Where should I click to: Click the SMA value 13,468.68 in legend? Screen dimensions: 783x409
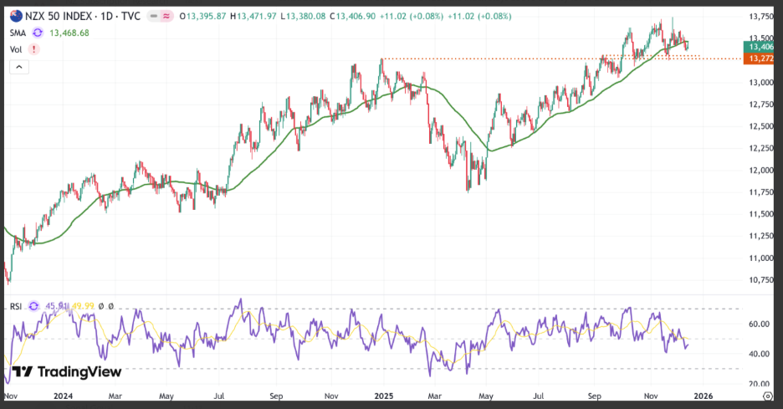[x=69, y=33]
